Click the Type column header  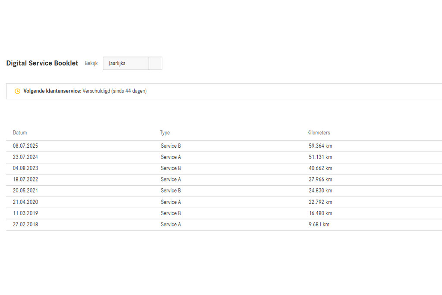point(165,133)
